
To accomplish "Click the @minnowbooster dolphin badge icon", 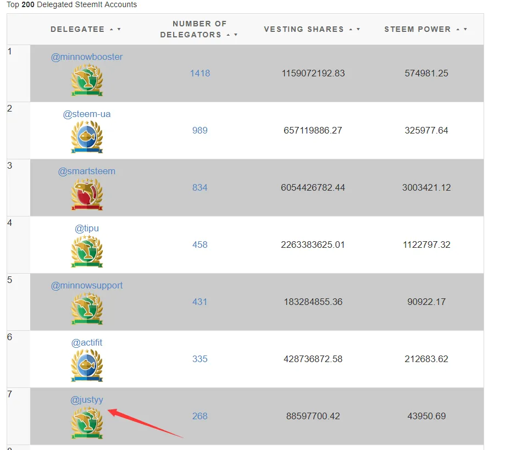I will (x=87, y=80).
